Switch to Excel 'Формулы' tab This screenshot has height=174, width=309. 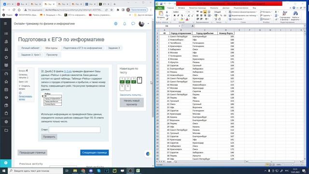(214, 8)
